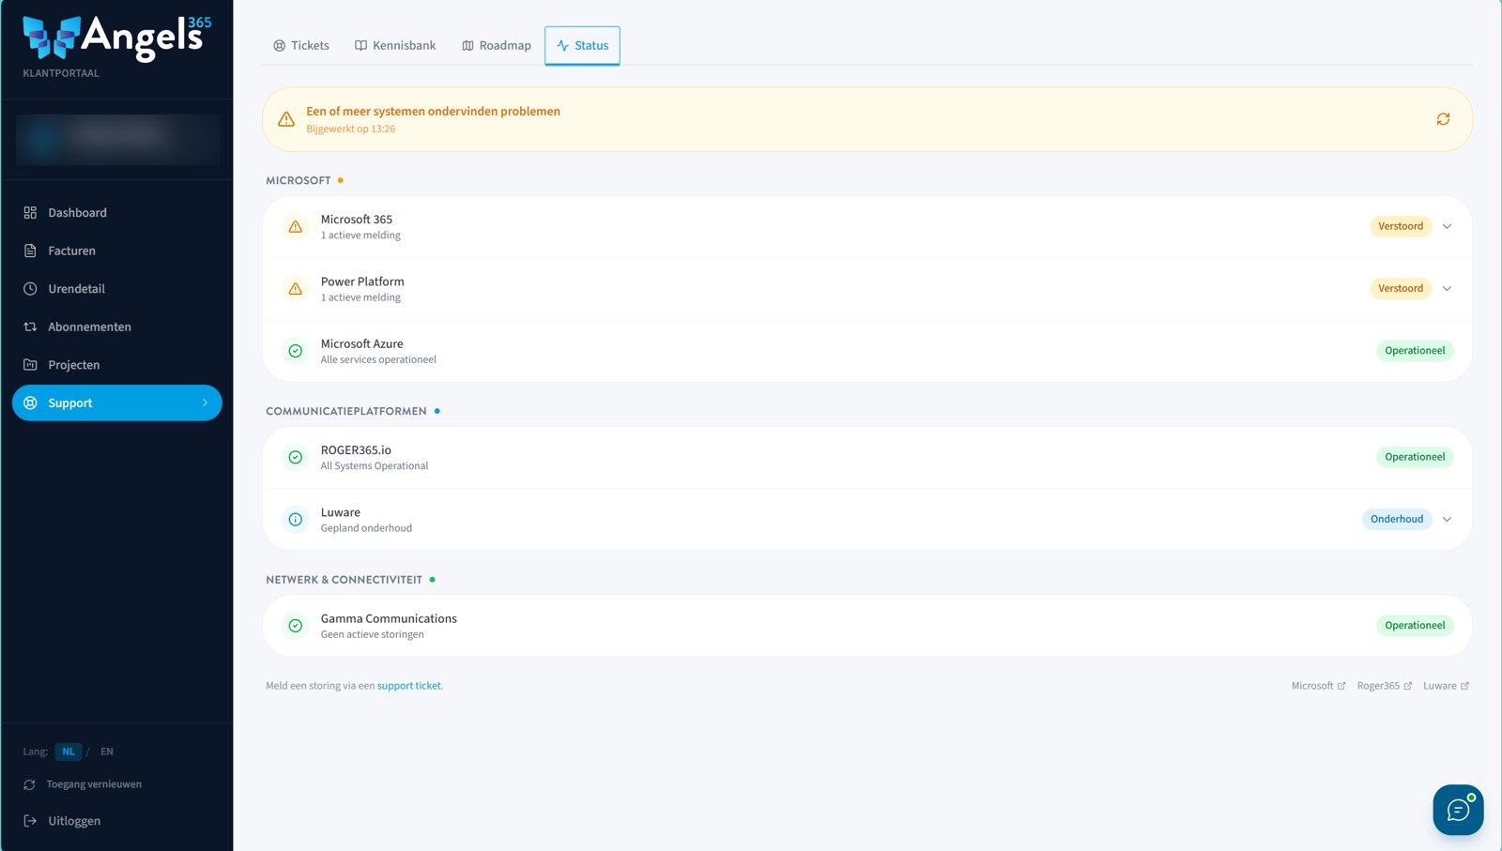Image resolution: width=1502 pixels, height=851 pixels.
Task: Open the Tickets tab
Action: tap(301, 45)
